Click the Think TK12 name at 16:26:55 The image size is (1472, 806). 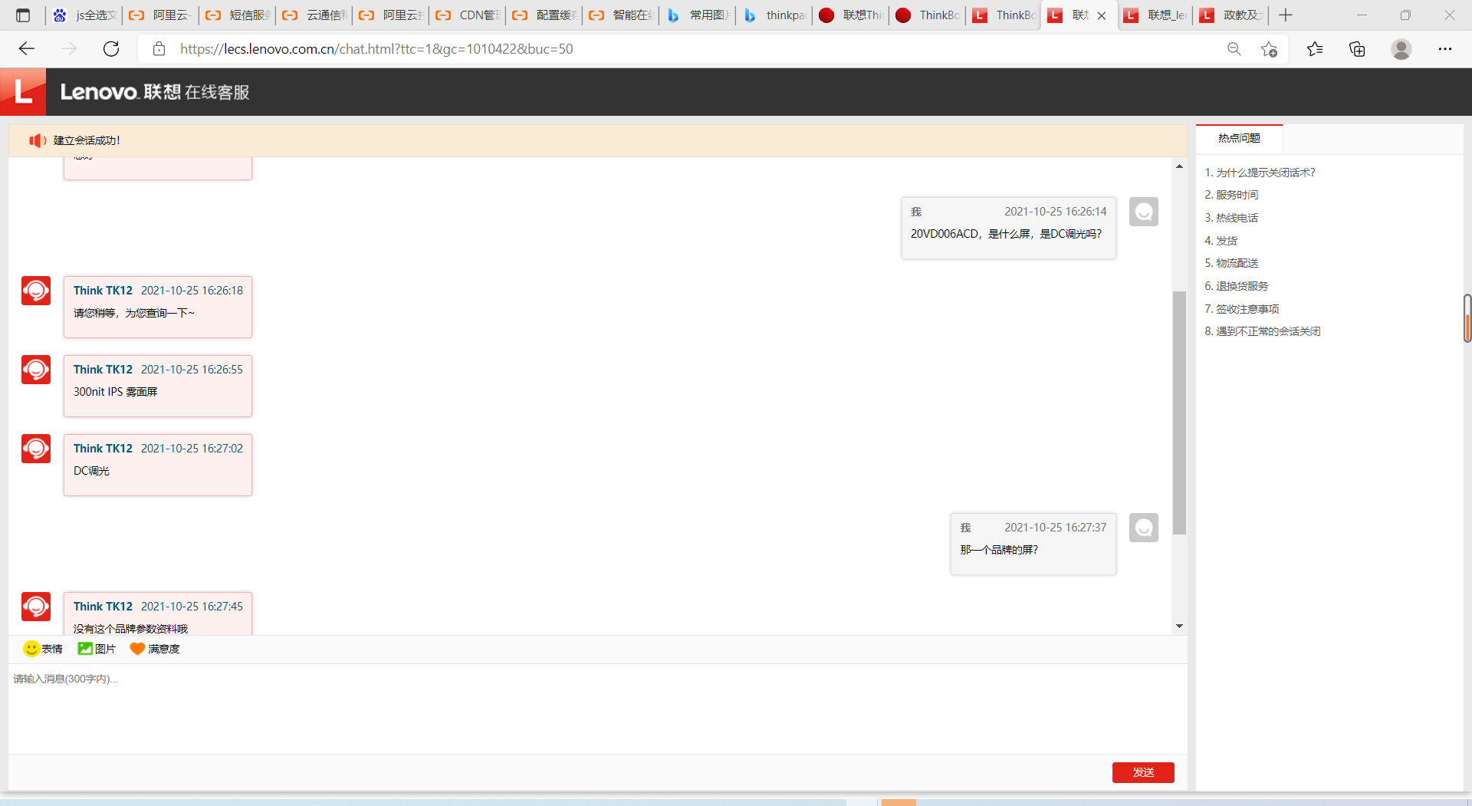103,370
